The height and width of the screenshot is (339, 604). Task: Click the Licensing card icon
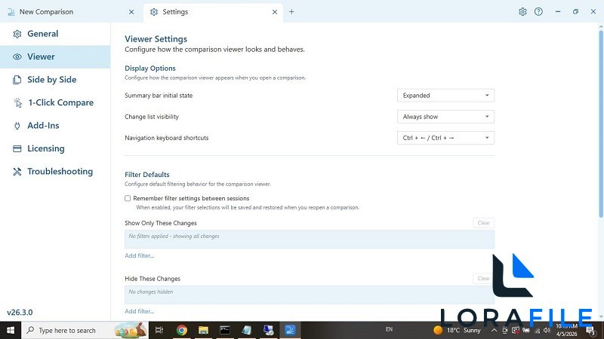(17, 148)
